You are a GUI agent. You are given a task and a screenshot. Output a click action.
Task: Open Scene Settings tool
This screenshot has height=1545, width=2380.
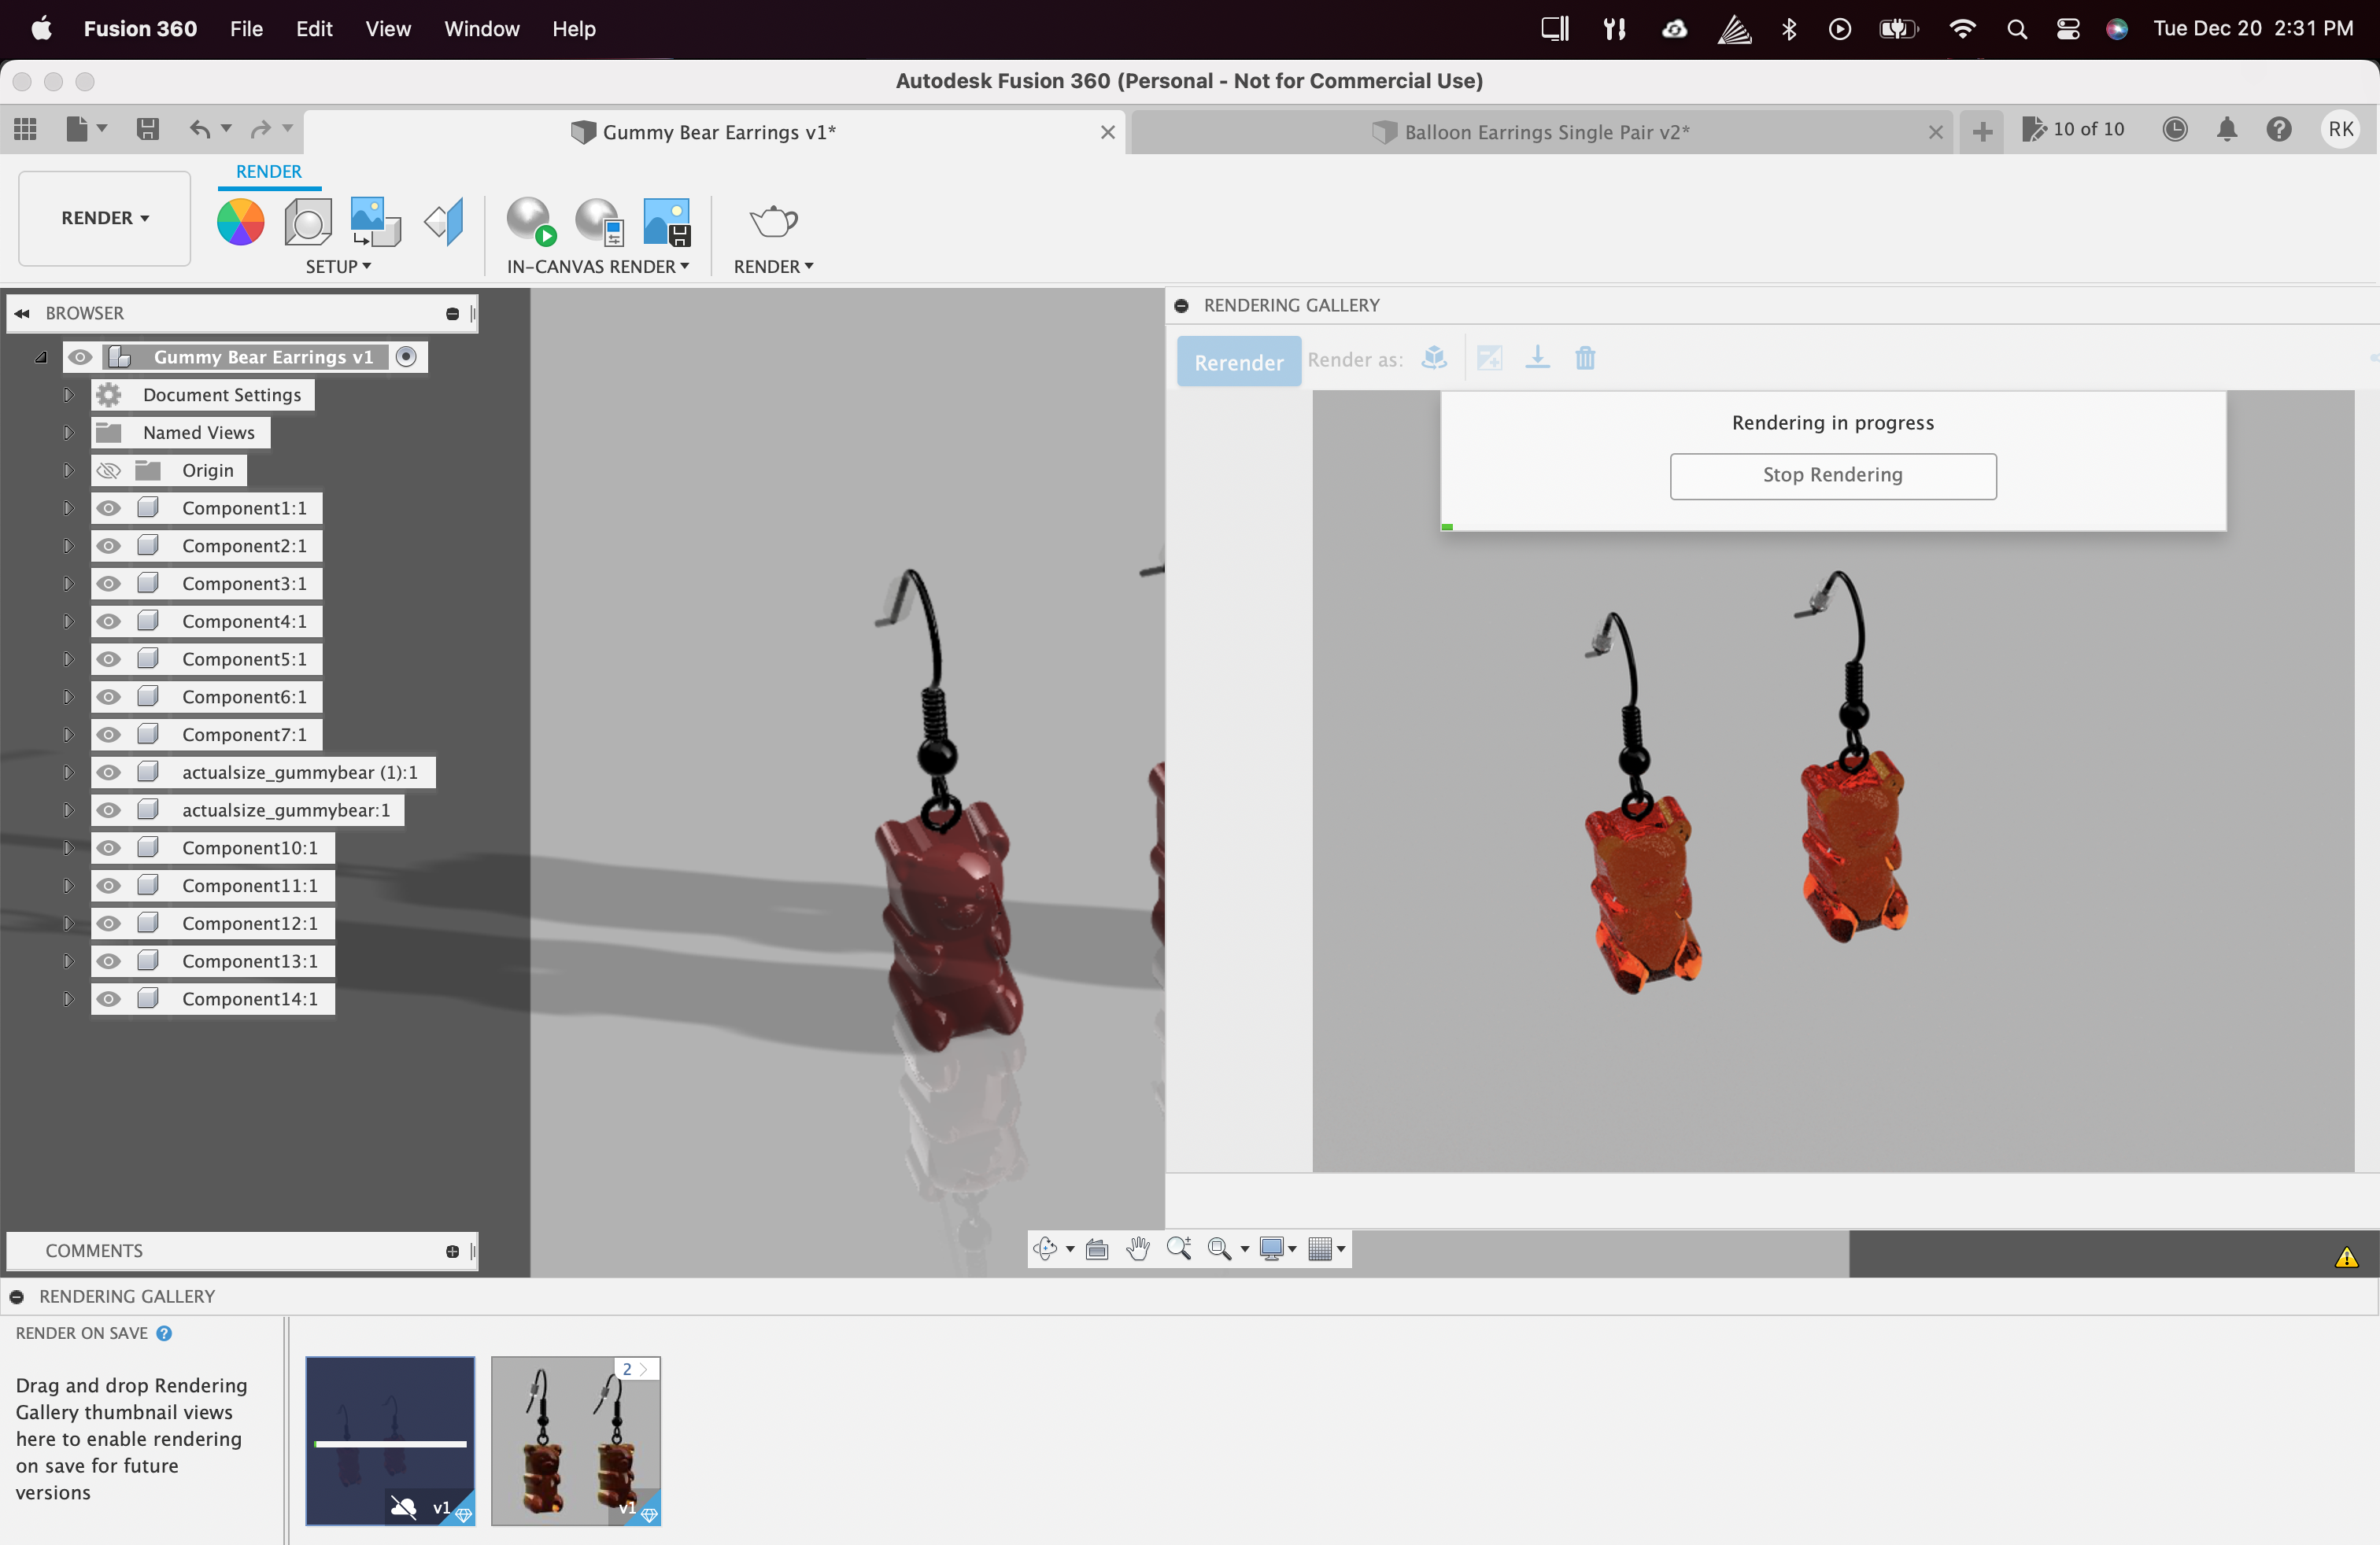tap(308, 222)
